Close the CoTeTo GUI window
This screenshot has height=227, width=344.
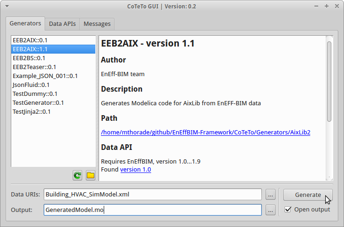coord(337,7)
